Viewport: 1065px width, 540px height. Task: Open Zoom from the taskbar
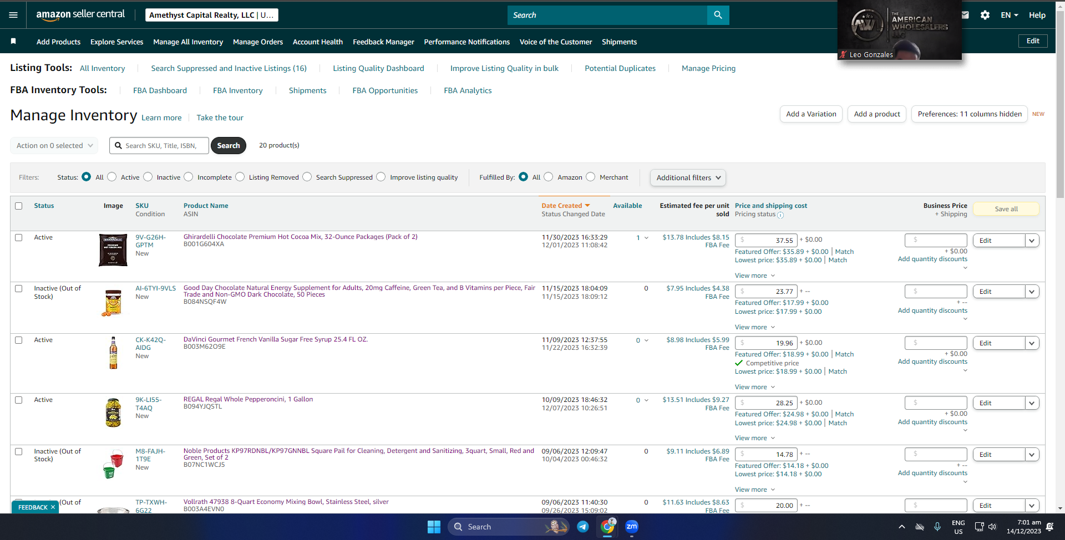click(632, 527)
